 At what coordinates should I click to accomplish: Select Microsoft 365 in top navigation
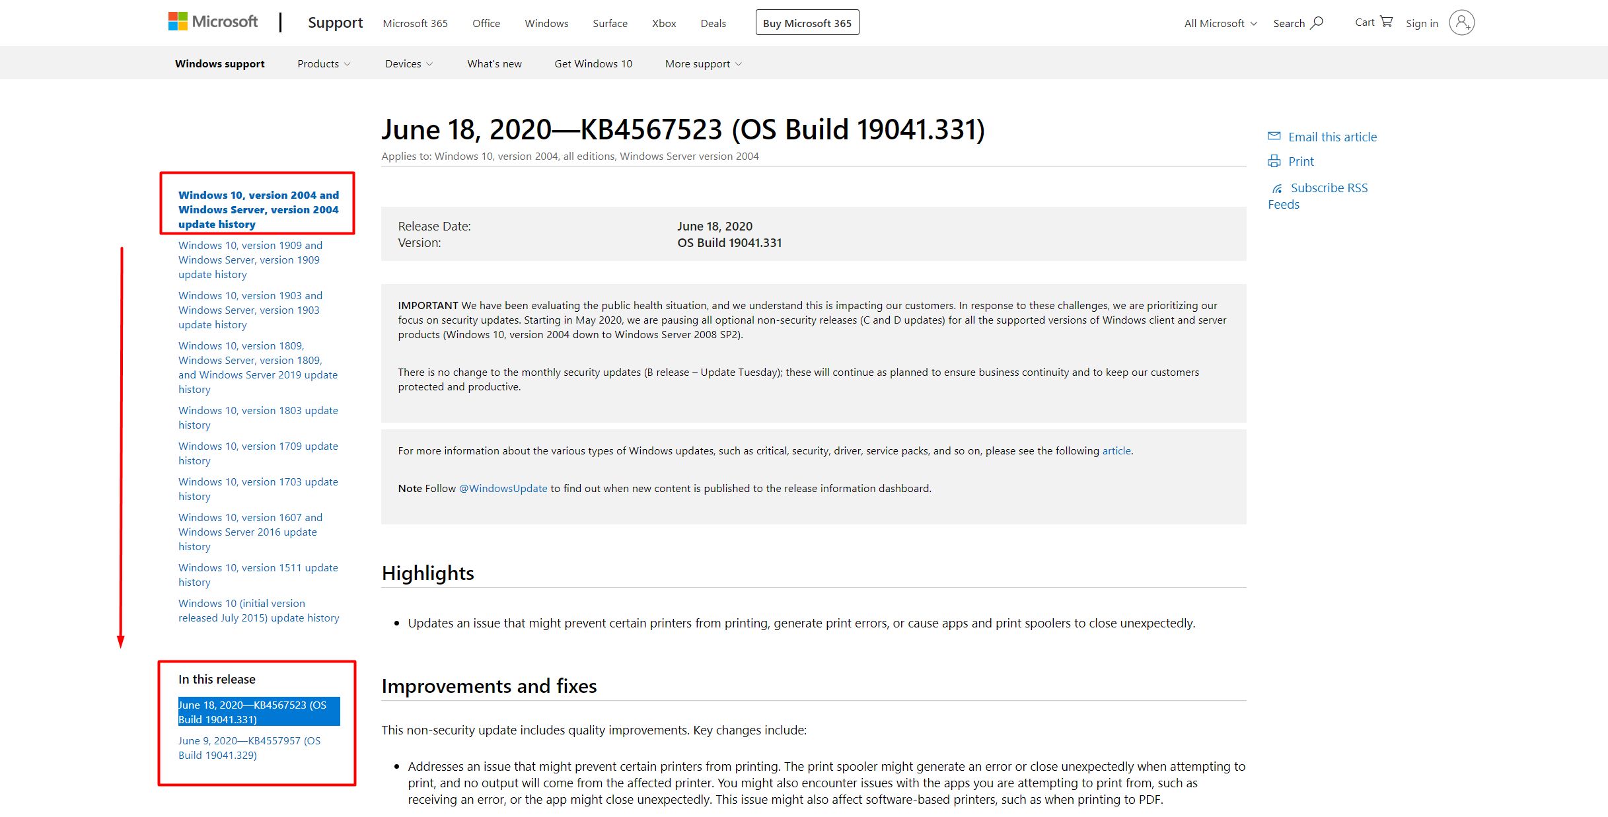click(415, 23)
